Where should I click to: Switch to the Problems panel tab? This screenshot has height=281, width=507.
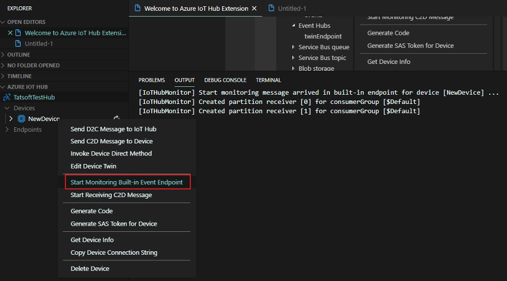151,80
